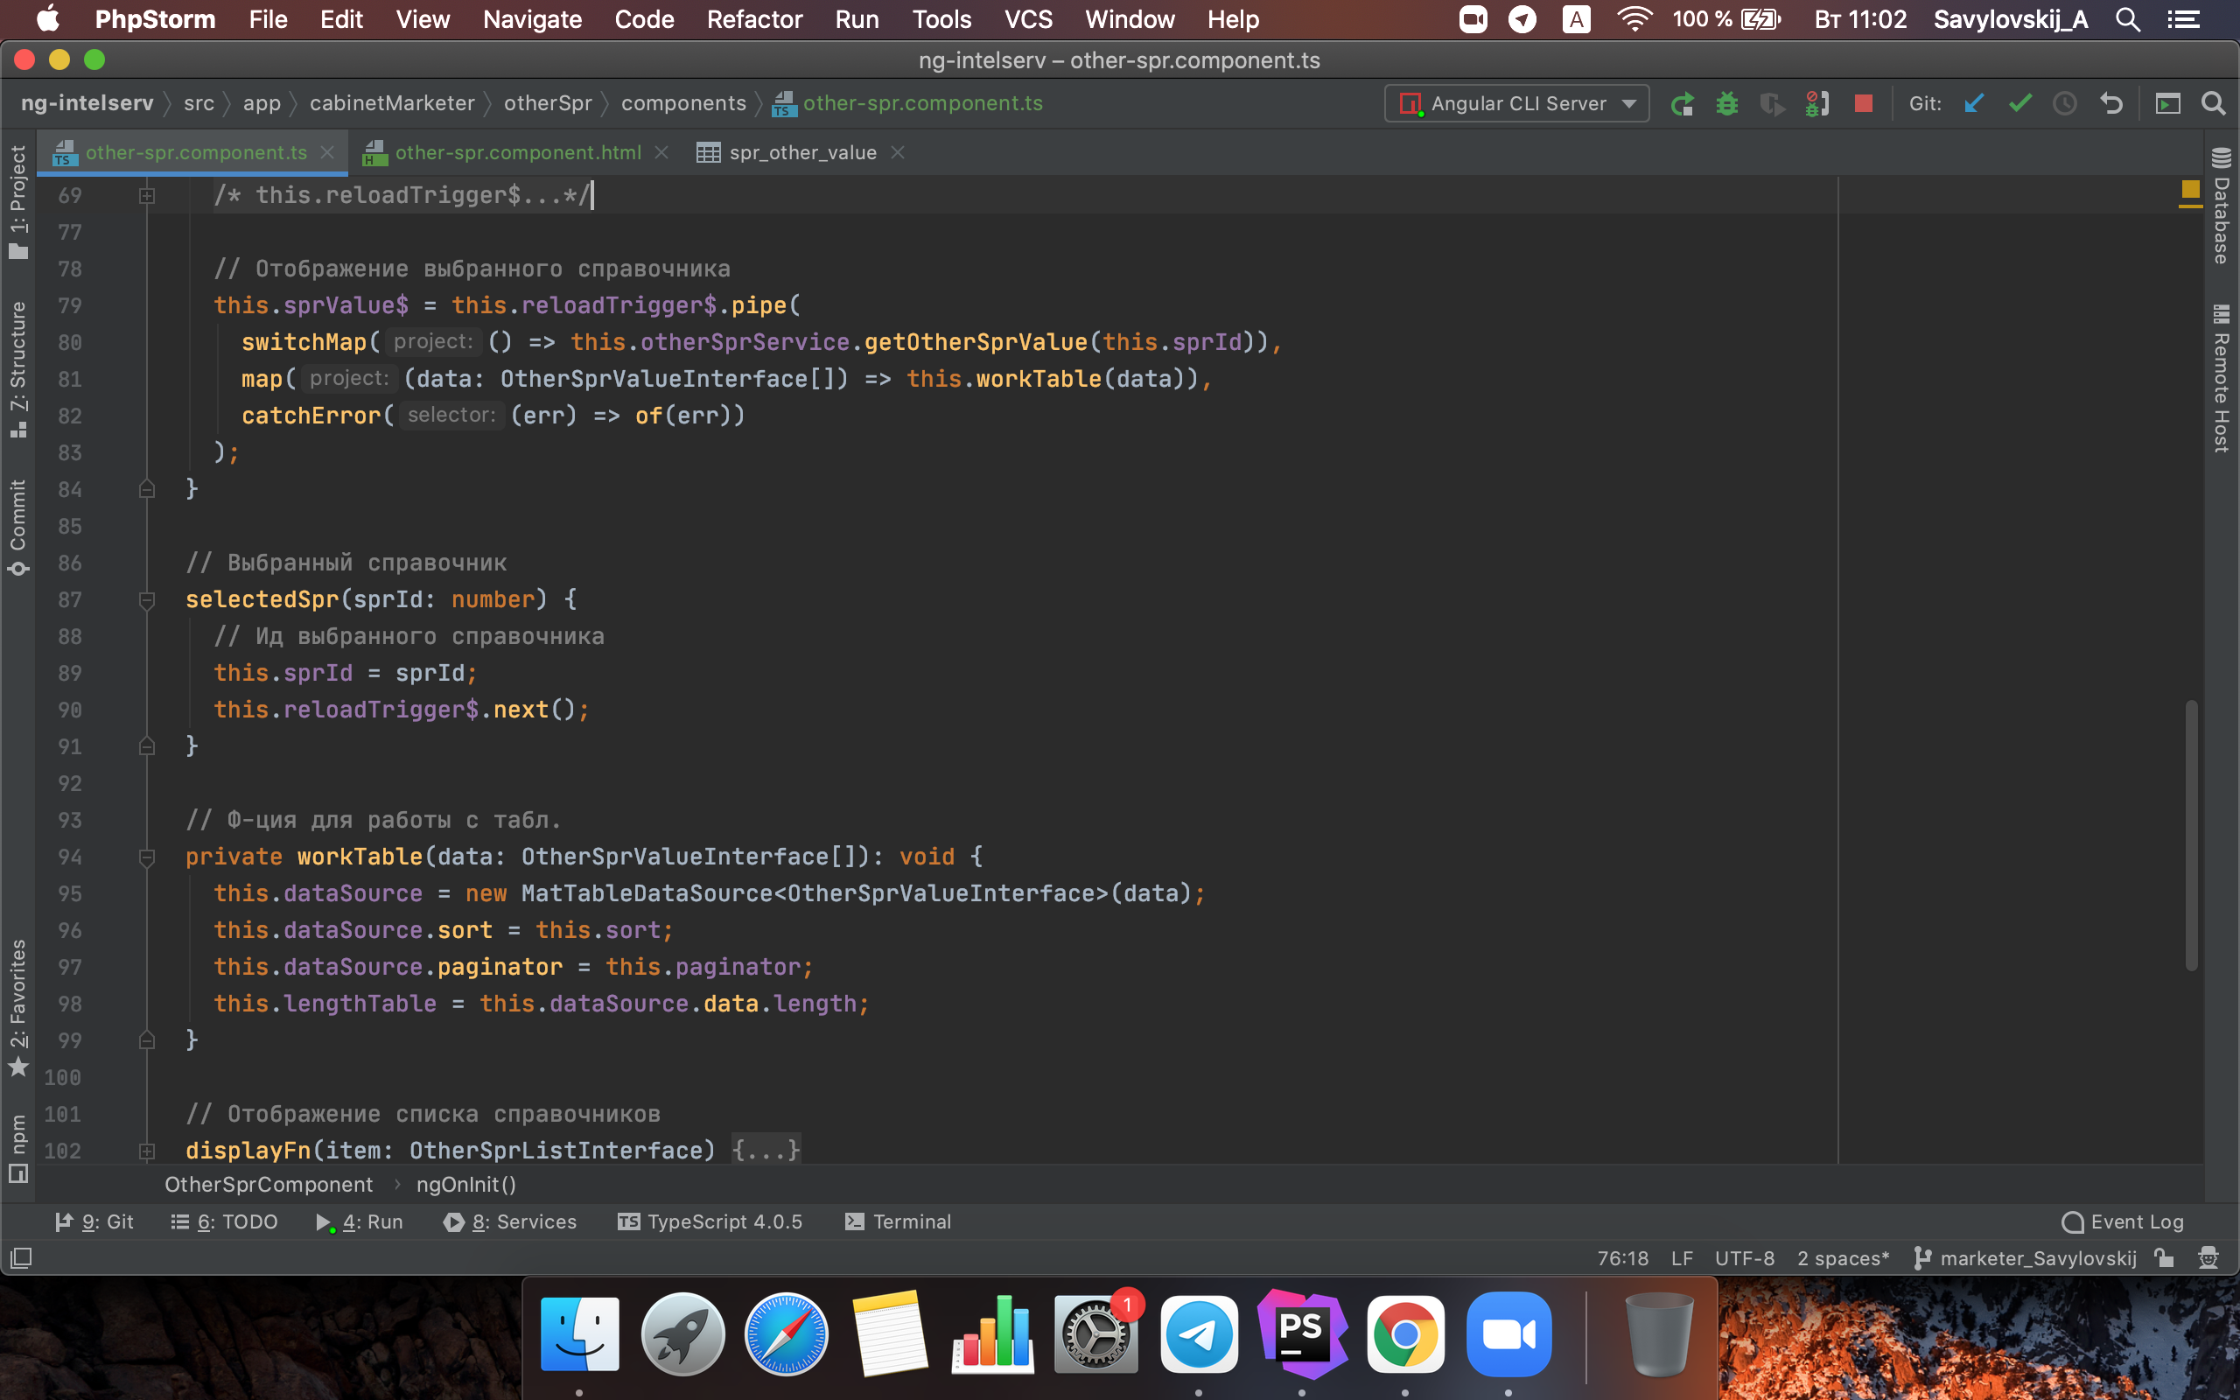Open the Terminal tool window

coord(898,1221)
